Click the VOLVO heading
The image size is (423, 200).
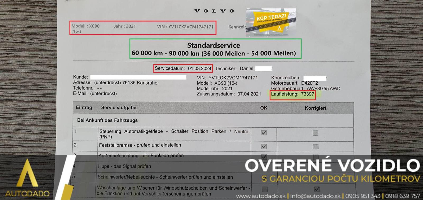[214, 11]
